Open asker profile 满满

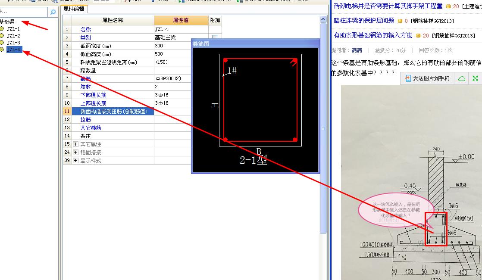click(x=357, y=50)
